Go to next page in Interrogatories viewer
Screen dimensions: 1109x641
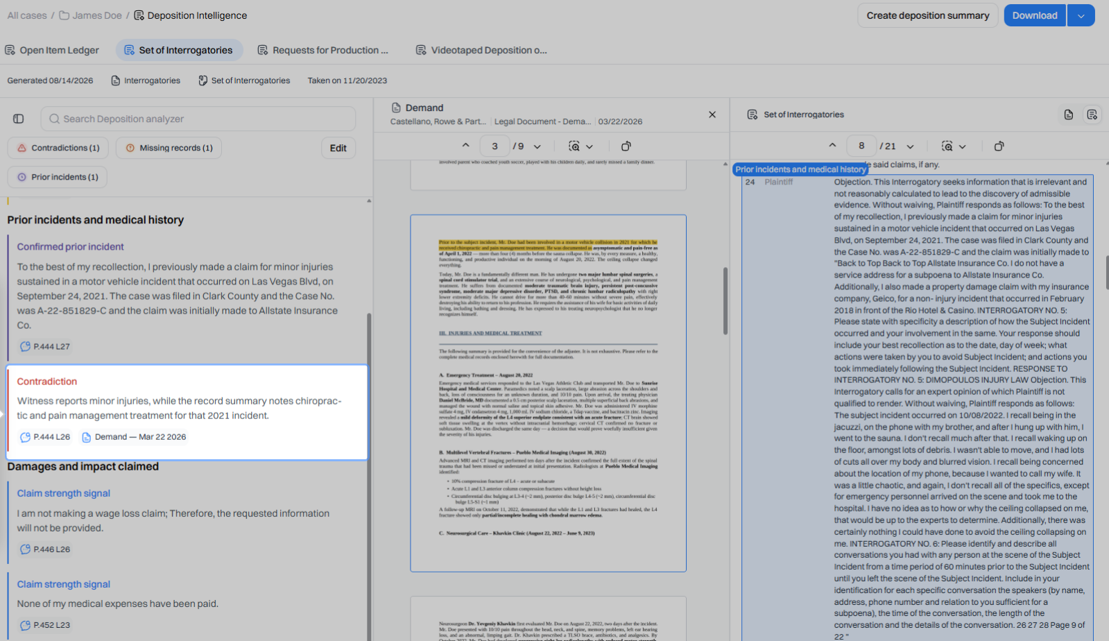coord(911,146)
